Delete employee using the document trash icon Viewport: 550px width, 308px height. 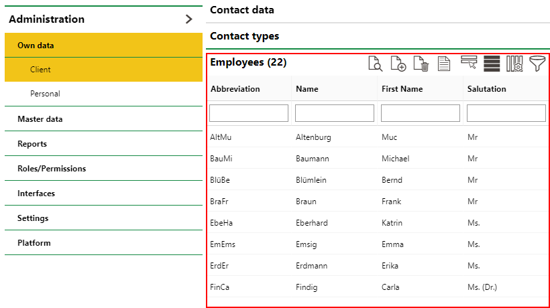coord(421,64)
